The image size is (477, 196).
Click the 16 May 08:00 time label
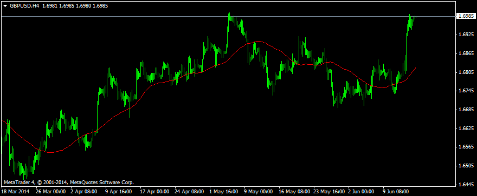[295, 192]
